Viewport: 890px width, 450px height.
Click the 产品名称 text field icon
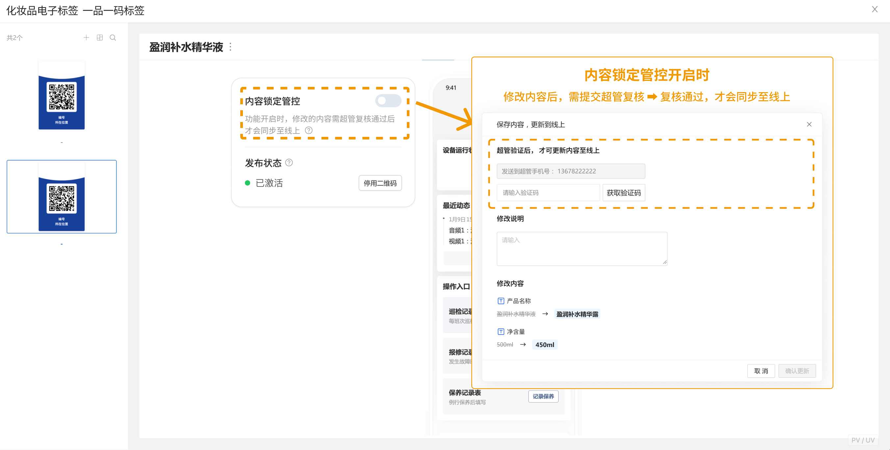click(501, 301)
